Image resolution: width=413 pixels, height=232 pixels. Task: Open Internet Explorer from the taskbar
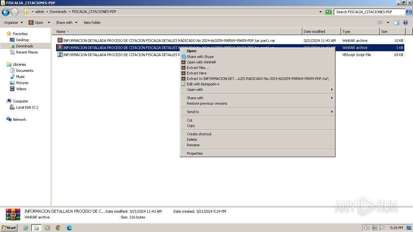click(x=25, y=228)
